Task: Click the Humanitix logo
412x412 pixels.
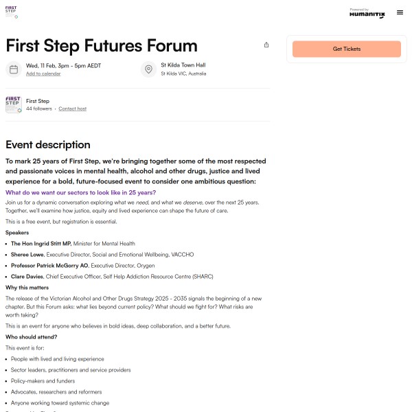Action: tap(367, 13)
